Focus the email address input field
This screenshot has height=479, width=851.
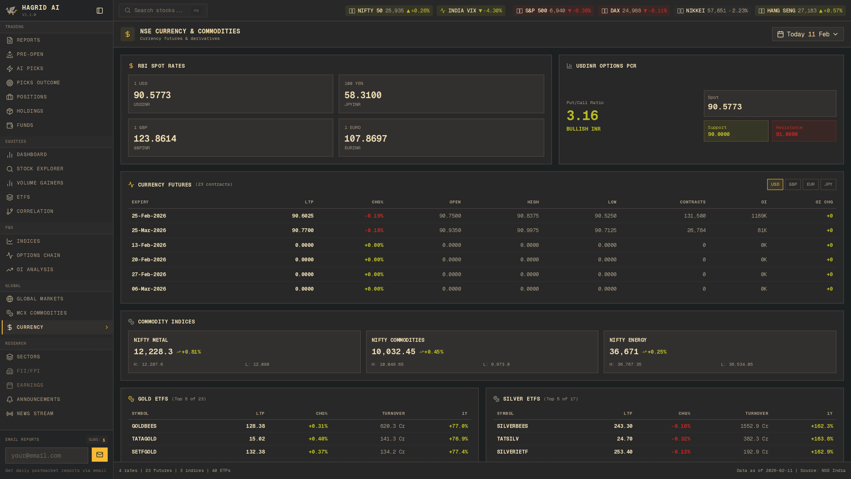(47, 456)
